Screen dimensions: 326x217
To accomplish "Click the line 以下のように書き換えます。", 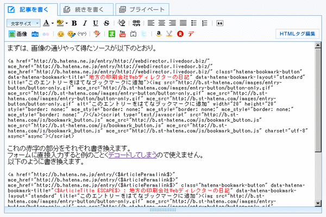I will [46, 162].
